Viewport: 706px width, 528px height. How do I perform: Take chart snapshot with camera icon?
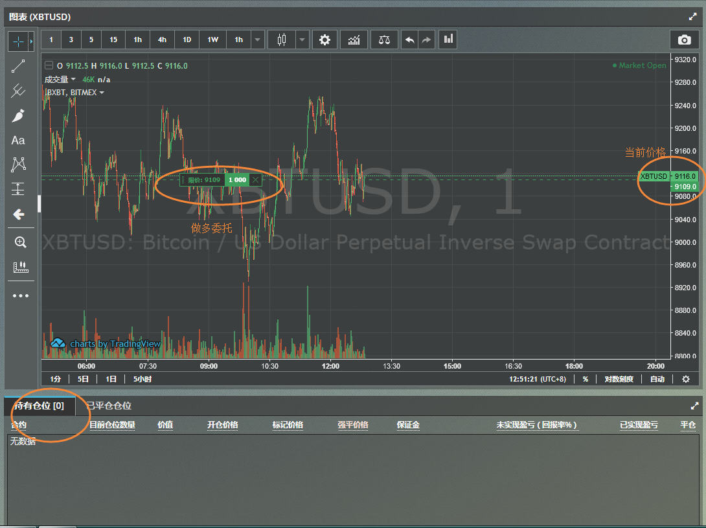tap(684, 40)
